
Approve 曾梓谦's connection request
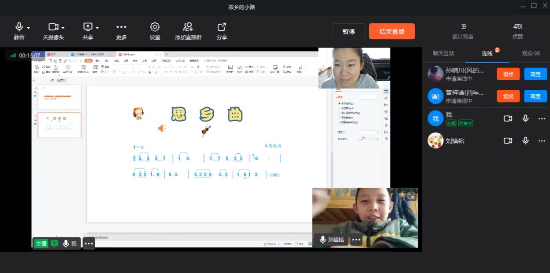pos(535,96)
